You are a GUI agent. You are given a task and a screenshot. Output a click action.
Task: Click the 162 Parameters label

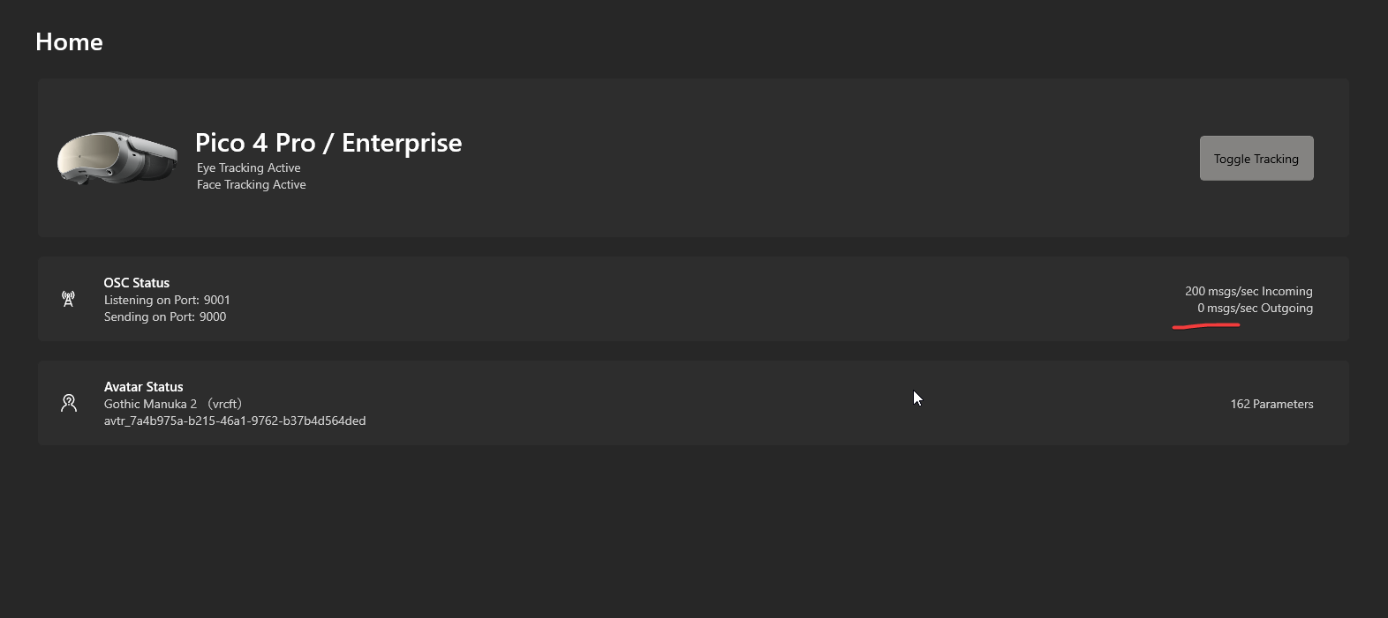[x=1271, y=404]
